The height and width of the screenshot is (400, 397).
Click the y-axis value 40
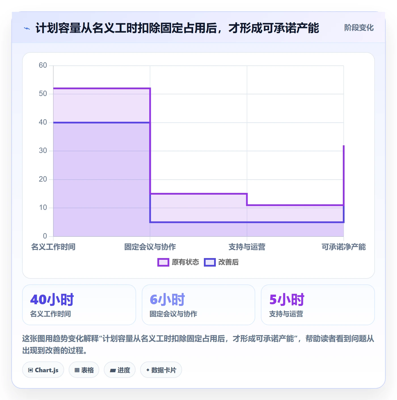(43, 122)
